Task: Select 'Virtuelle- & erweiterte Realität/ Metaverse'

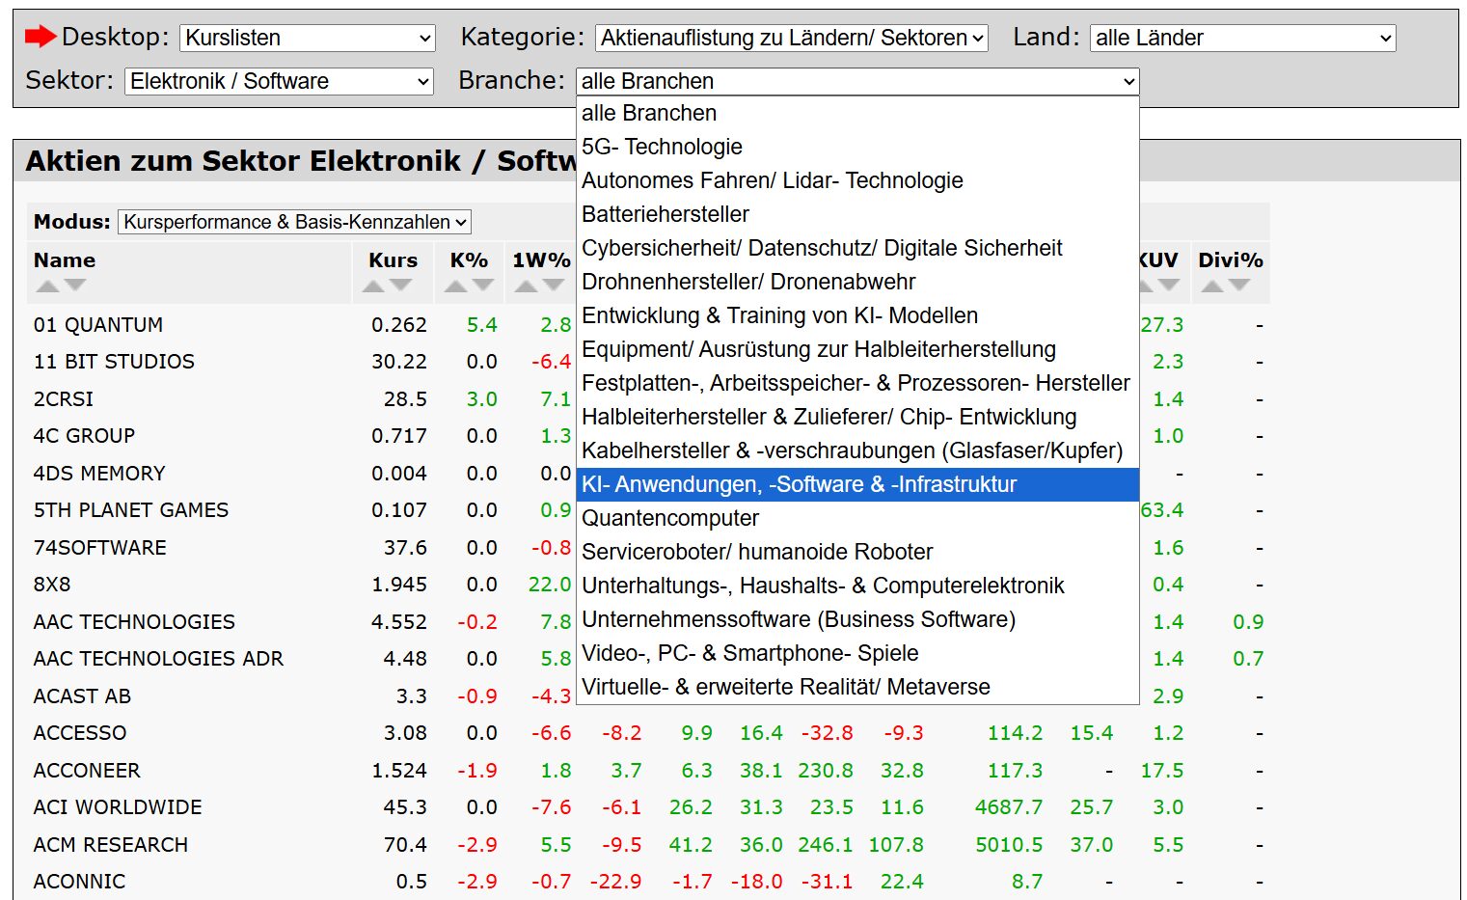Action: coord(857,687)
